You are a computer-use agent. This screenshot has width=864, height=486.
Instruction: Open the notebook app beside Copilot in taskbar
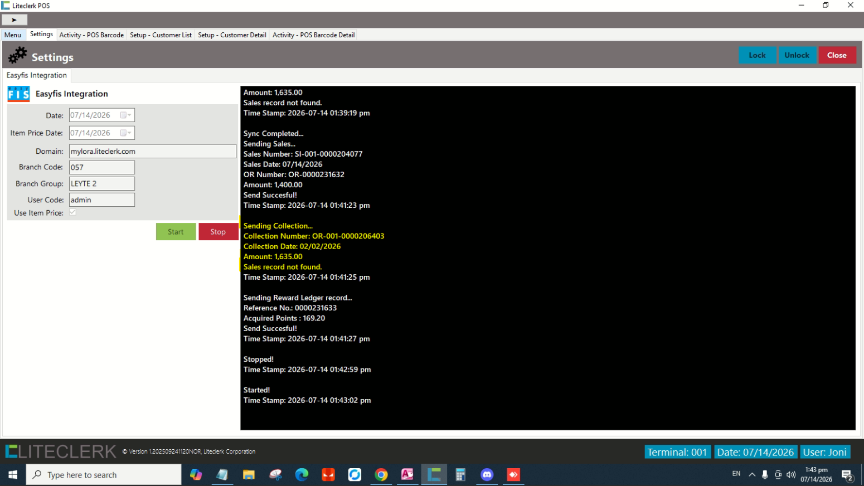click(x=222, y=475)
